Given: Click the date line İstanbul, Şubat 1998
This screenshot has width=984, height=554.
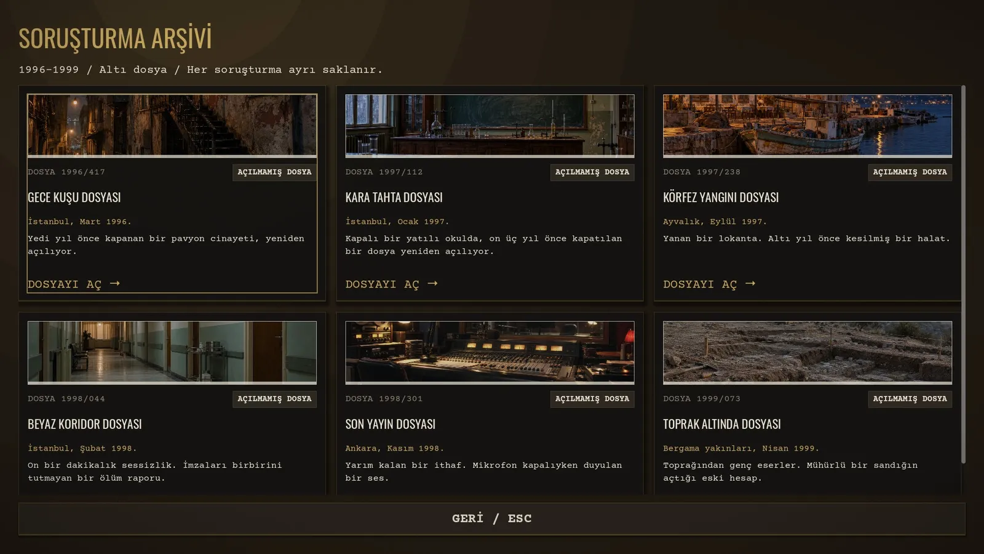Looking at the screenshot, I should 82,449.
